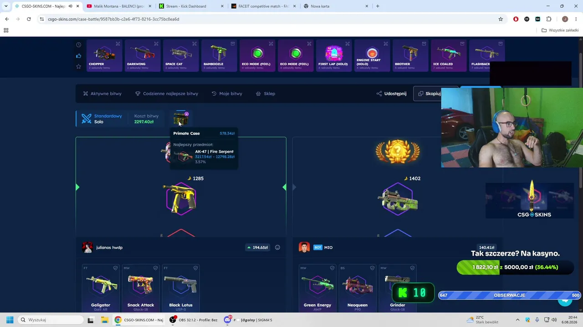
Task: Reload the page
Action: click(29, 19)
